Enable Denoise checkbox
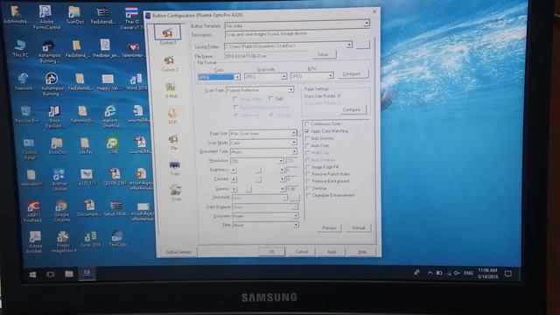The height and width of the screenshot is (315, 560). coord(309,189)
